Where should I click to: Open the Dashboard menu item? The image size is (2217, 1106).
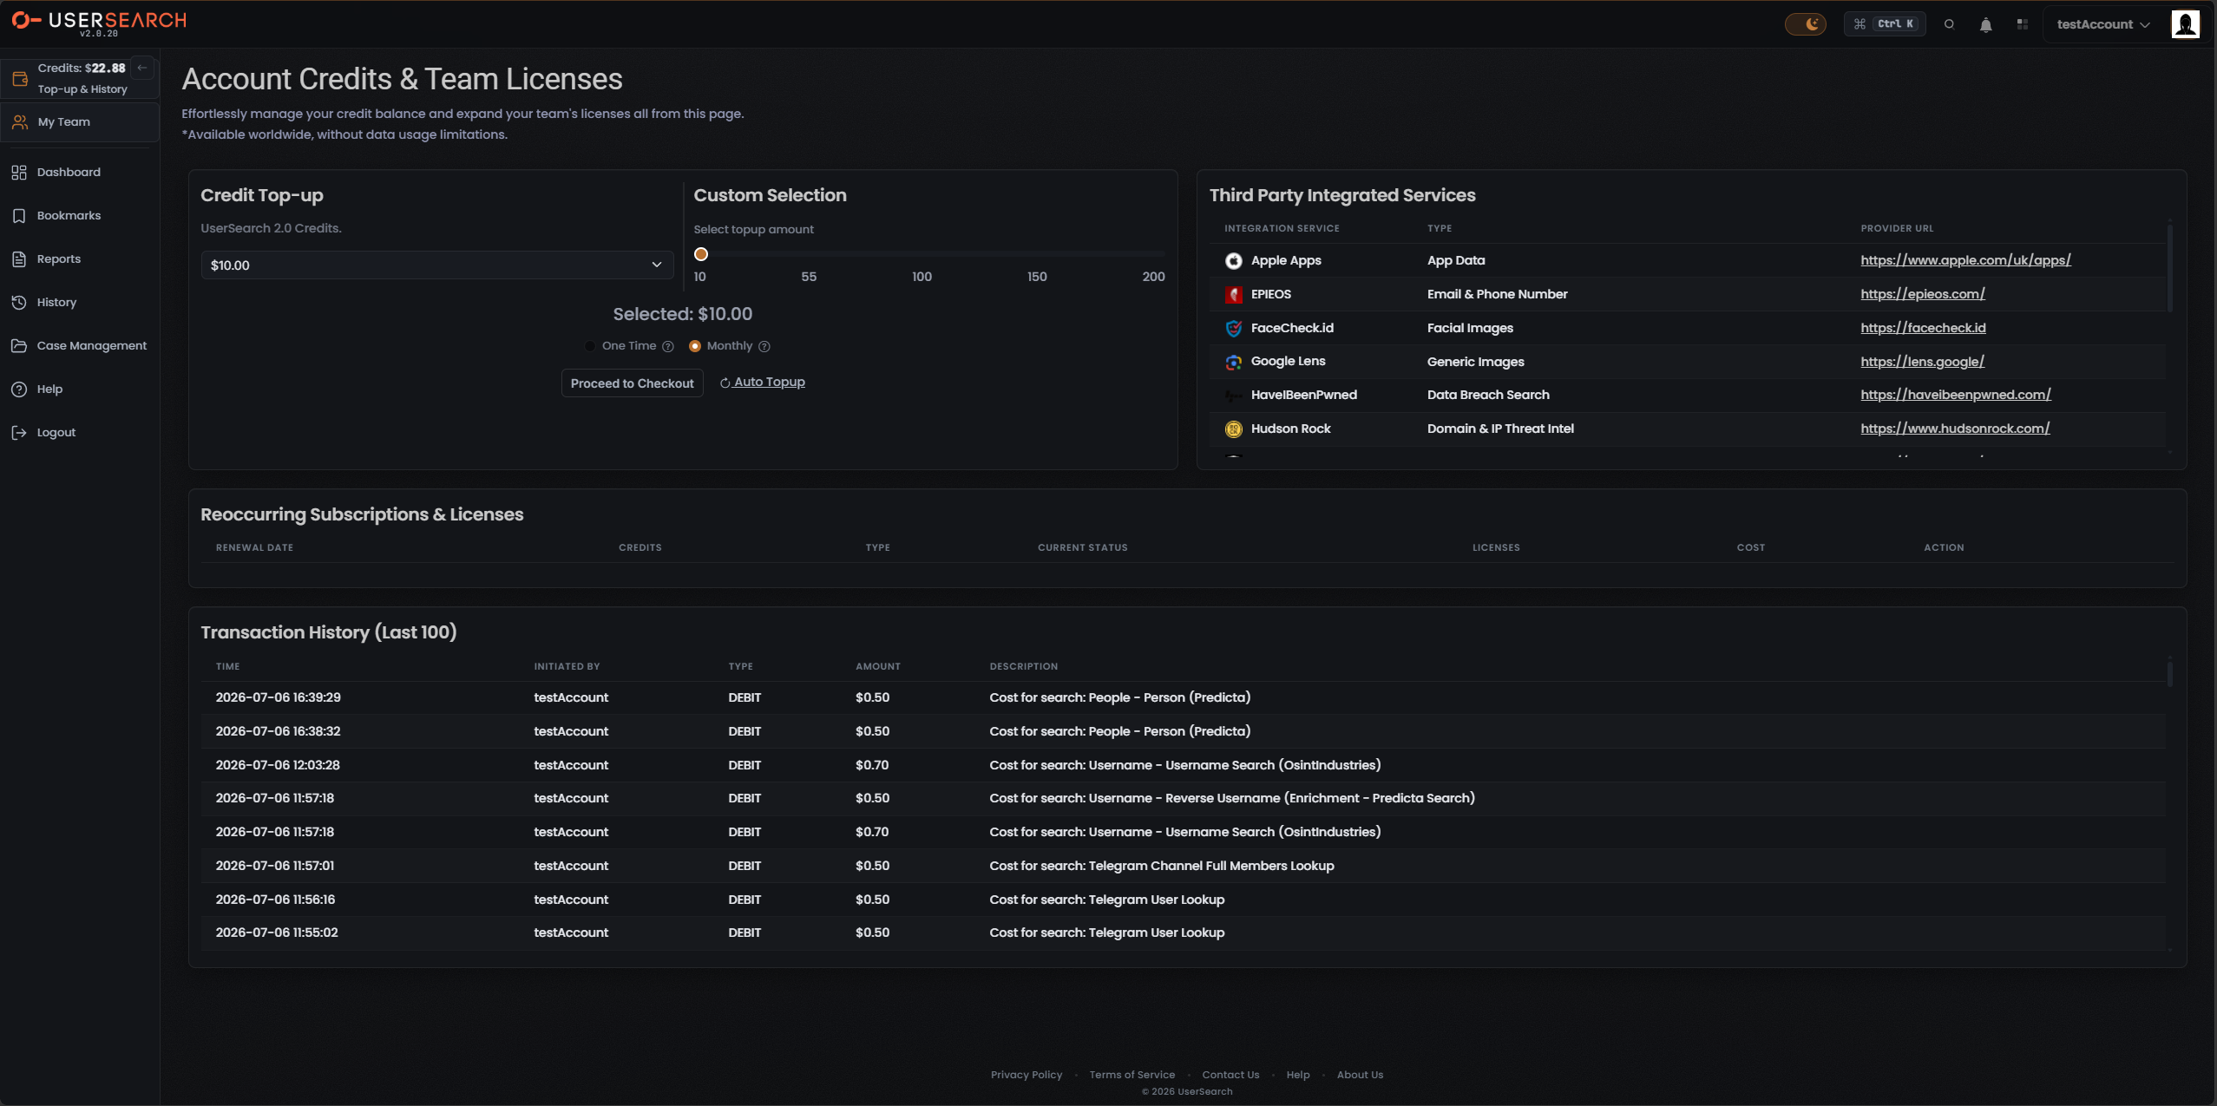69,172
